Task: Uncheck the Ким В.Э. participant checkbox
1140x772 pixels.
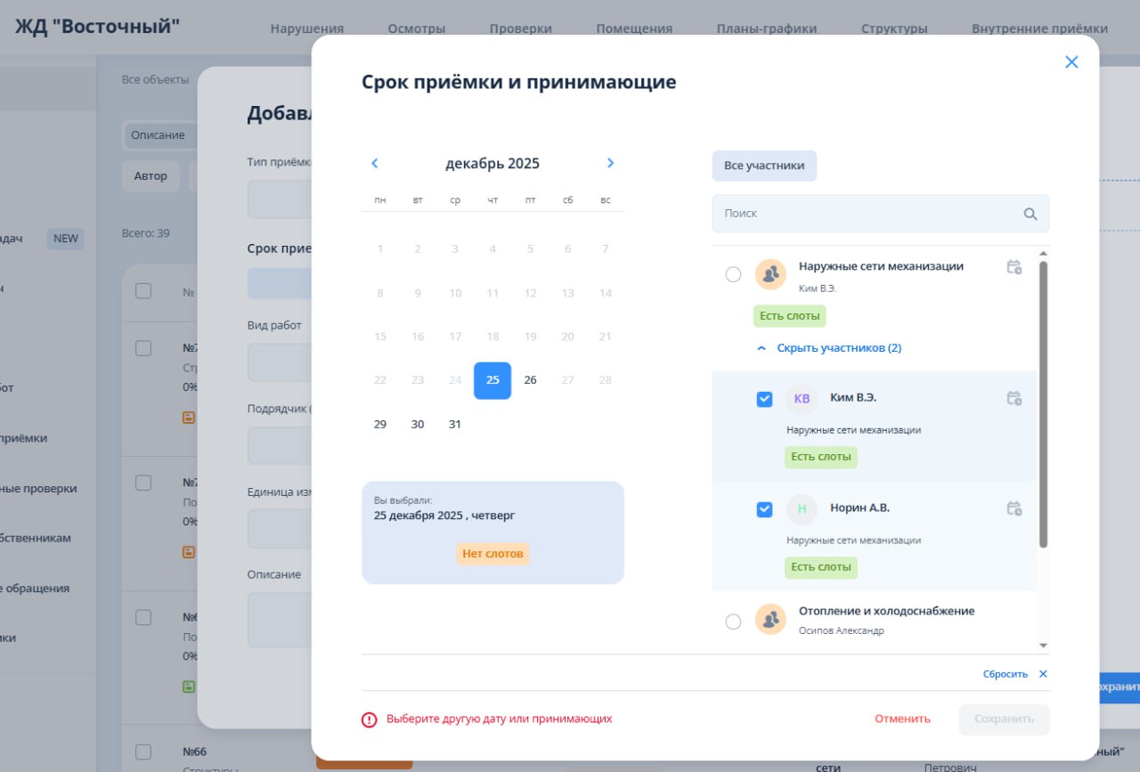Action: 764,399
